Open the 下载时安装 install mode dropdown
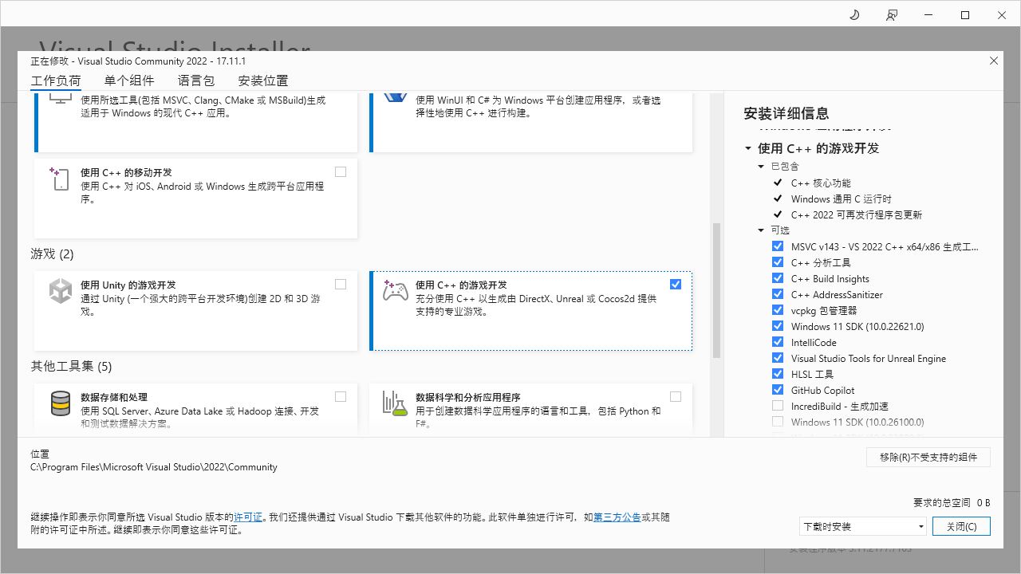 pyautogui.click(x=863, y=526)
